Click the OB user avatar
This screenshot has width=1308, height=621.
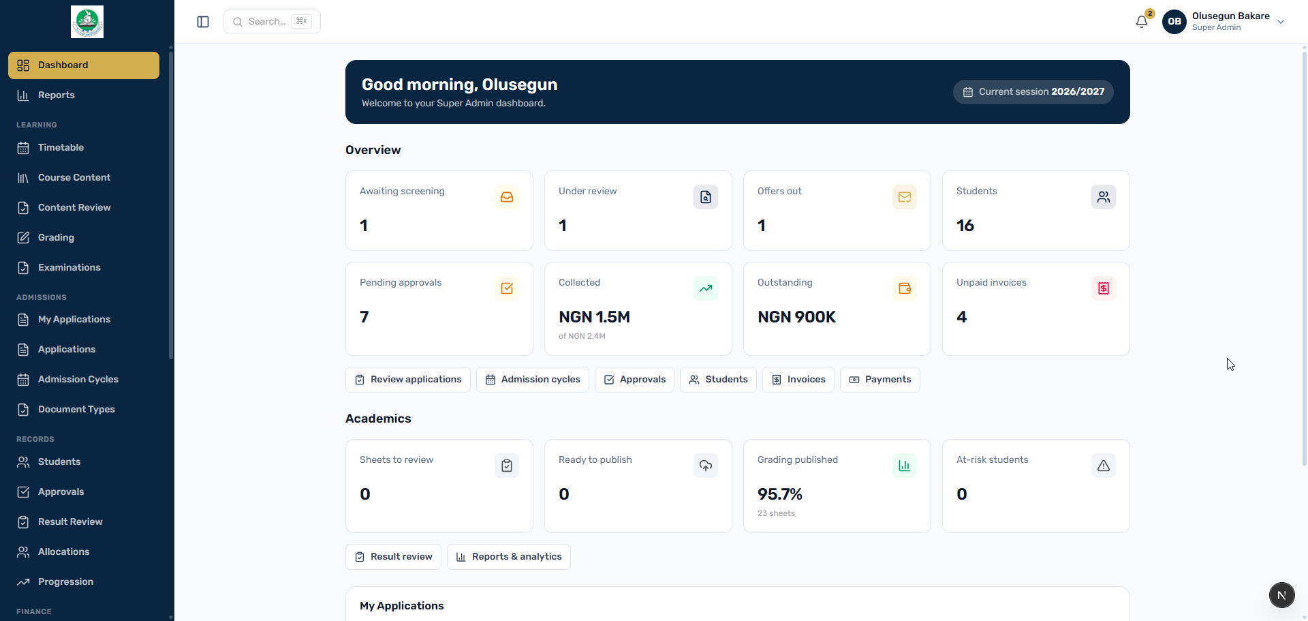[x=1174, y=22]
